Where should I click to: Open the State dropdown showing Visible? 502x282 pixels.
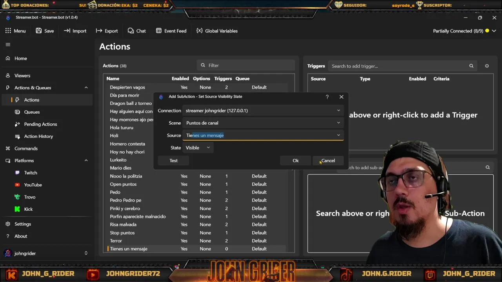click(x=198, y=148)
